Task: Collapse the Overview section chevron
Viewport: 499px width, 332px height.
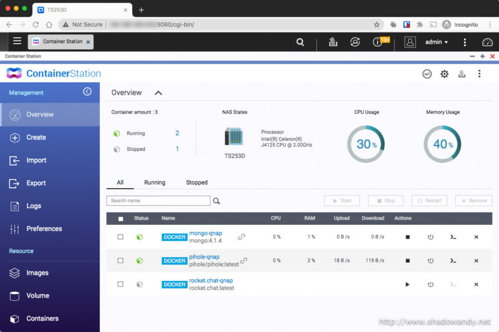Action: point(158,93)
